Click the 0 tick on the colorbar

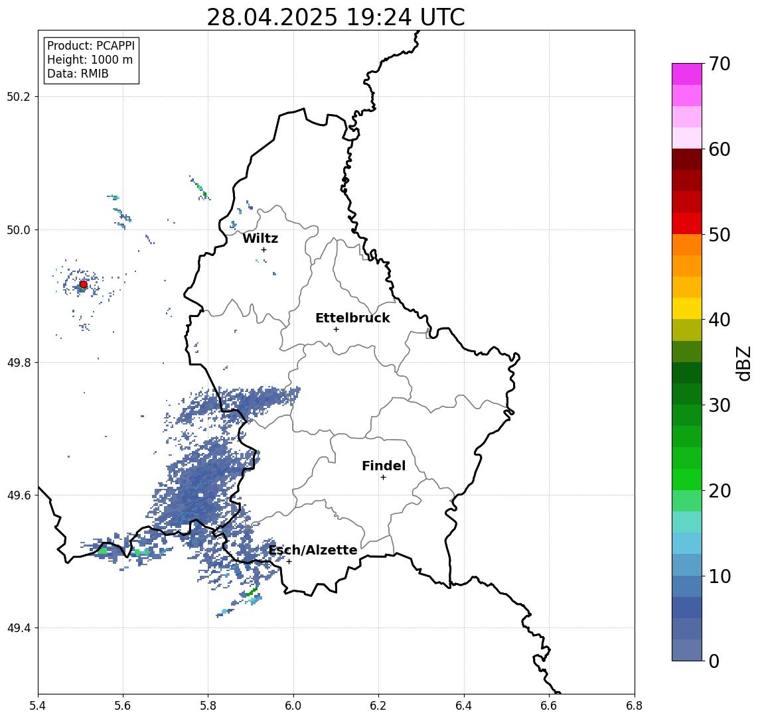coord(714,661)
